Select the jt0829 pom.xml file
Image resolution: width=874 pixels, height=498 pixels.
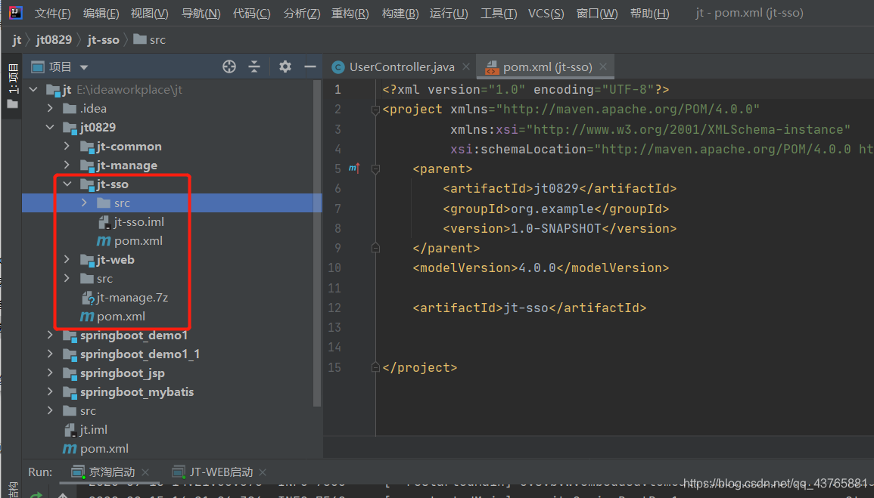(113, 317)
